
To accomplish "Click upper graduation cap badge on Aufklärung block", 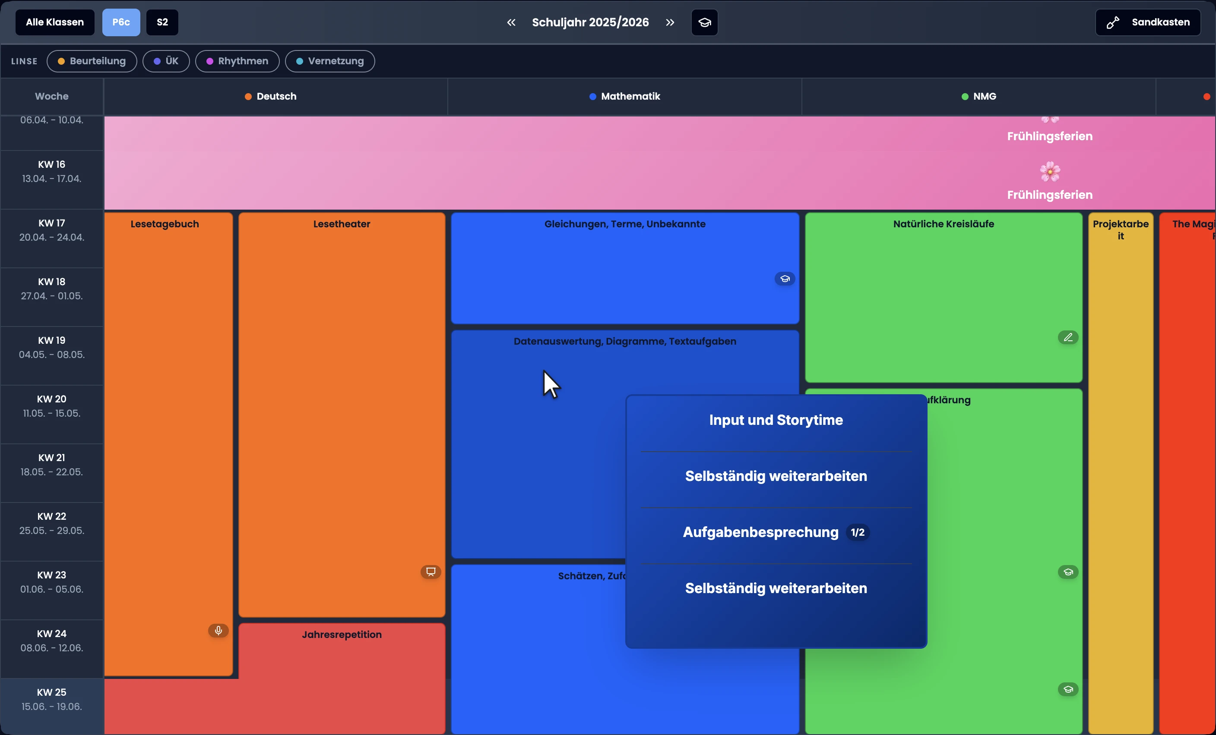I will pos(1068,572).
